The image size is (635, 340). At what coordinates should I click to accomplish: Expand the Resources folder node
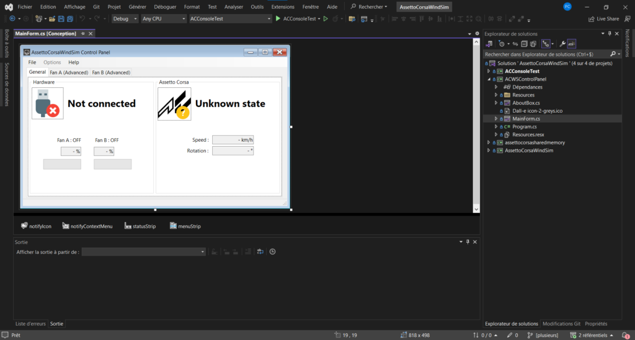496,95
